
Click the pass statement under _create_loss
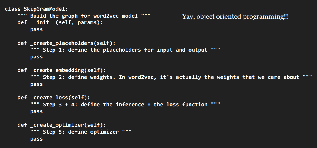click(x=36, y=111)
